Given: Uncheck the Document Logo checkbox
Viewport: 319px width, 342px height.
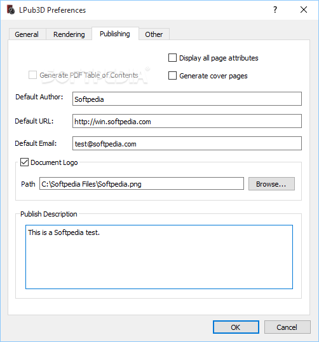Looking at the screenshot, I should point(24,162).
